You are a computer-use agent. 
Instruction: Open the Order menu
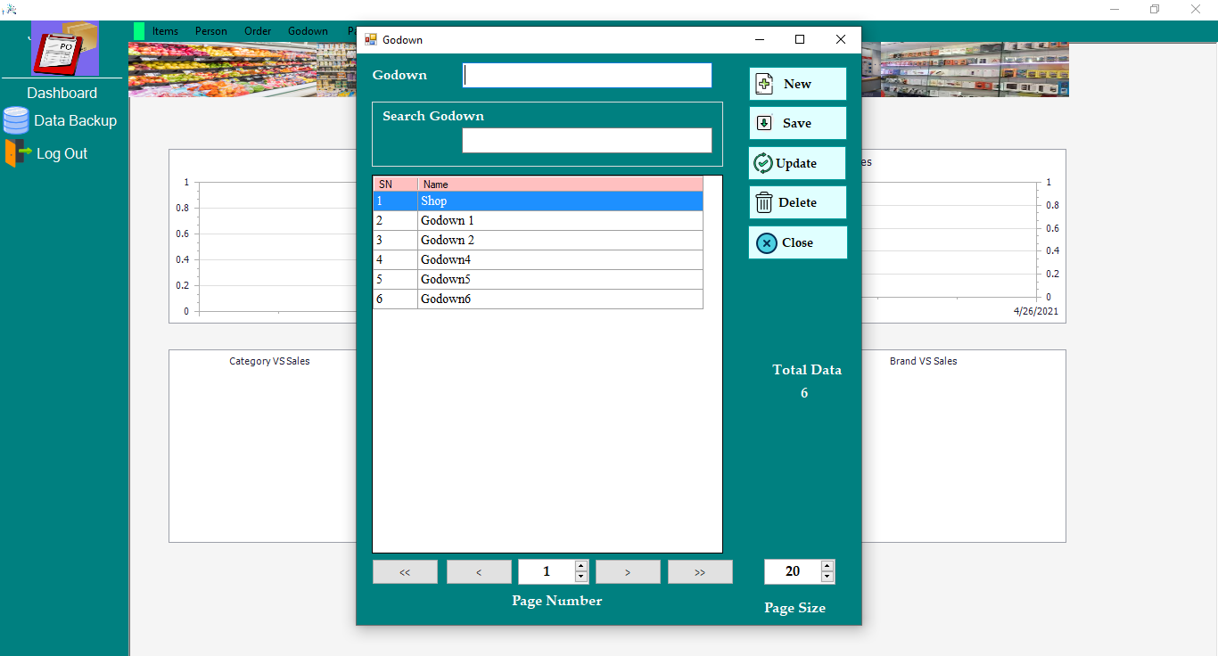[258, 31]
